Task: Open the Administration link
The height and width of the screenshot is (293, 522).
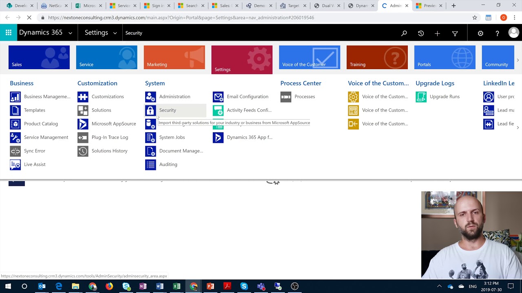Action: point(175,97)
